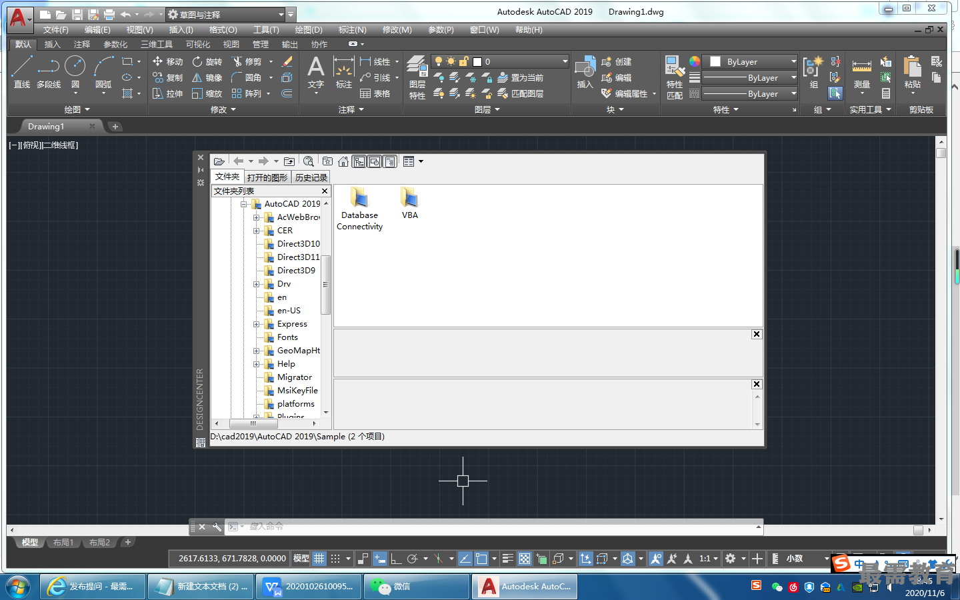Screen dimensions: 960x600
Task: Collapse the AutoCAD 2019 tree node
Action: pos(244,204)
